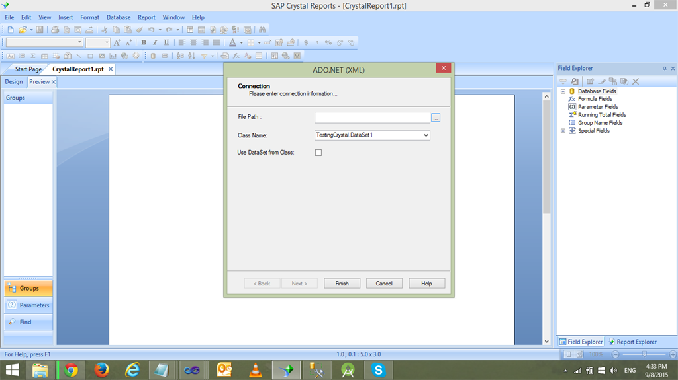Image resolution: width=678 pixels, height=380 pixels.
Task: Click the Find panel button
Action: [28, 322]
